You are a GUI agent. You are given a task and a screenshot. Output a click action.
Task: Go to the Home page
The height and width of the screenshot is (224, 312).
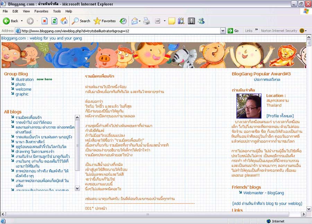64,21
